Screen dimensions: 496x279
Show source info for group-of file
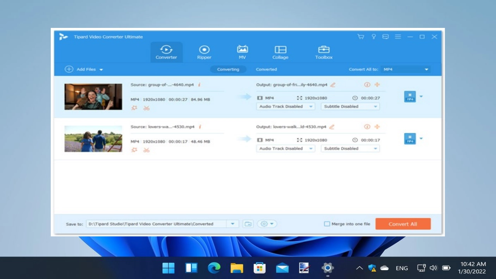[200, 84]
